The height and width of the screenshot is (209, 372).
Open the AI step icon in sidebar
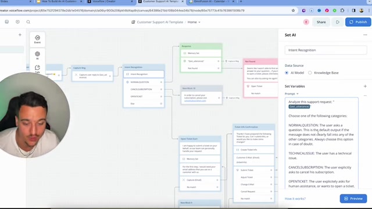coord(37,55)
